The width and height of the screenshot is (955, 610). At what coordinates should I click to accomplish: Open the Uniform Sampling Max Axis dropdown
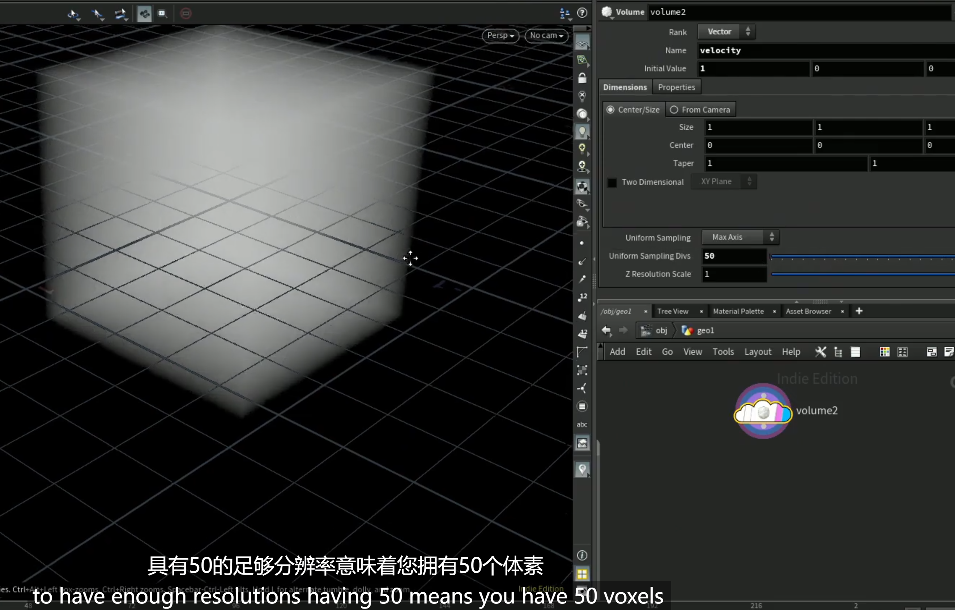[x=740, y=237]
